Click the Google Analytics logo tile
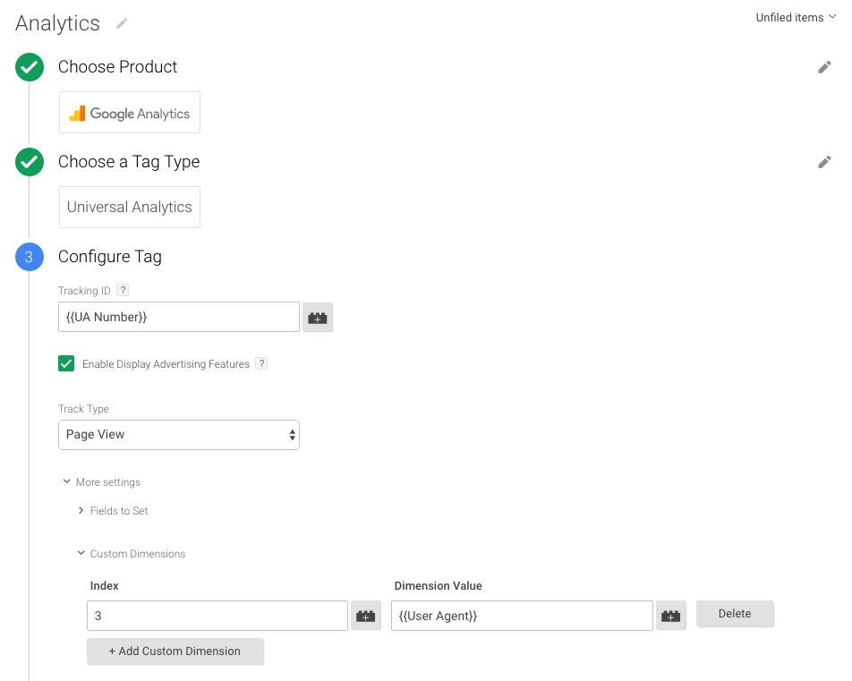Screen dimensions: 852x681 (129, 113)
